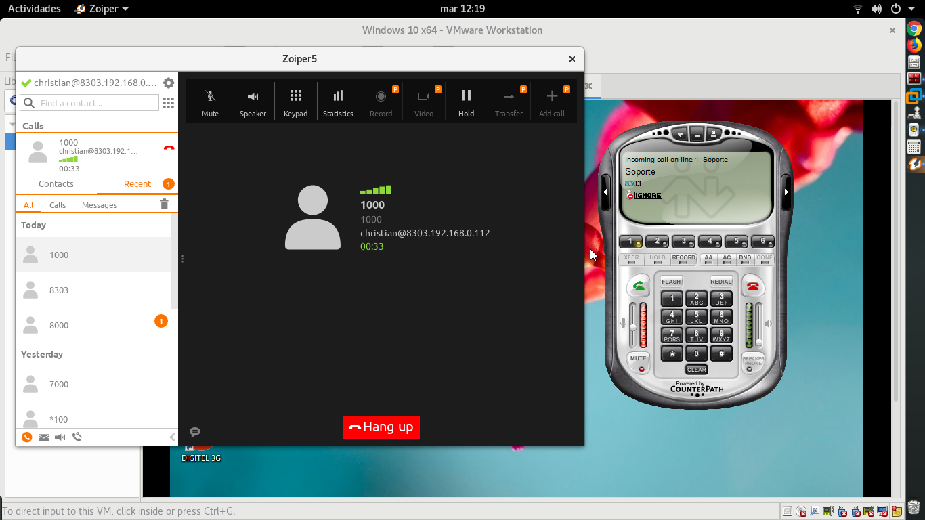Click the softphone speaker volume slider

pyautogui.click(x=758, y=325)
